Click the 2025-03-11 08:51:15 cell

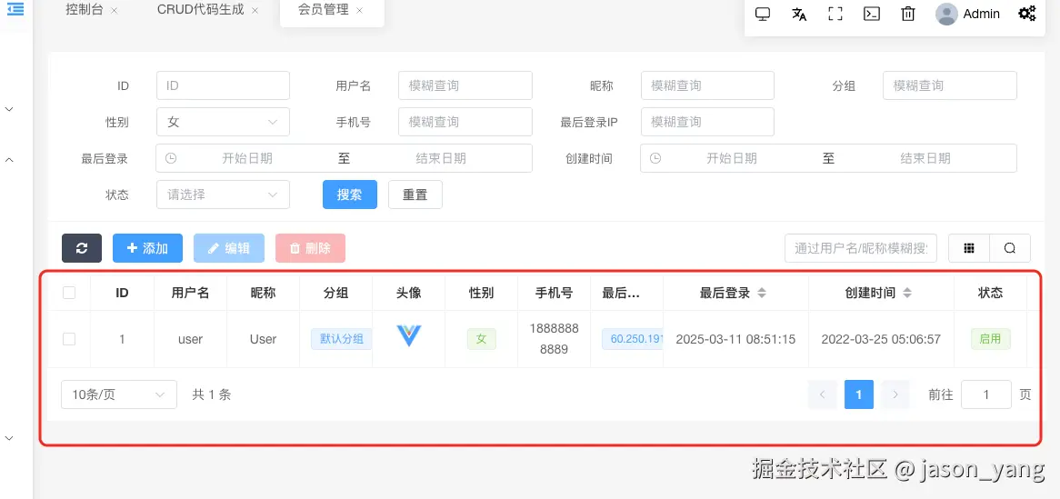[x=735, y=339]
